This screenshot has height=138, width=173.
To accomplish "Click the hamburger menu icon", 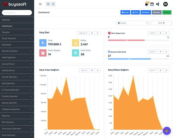I will 40,4.
